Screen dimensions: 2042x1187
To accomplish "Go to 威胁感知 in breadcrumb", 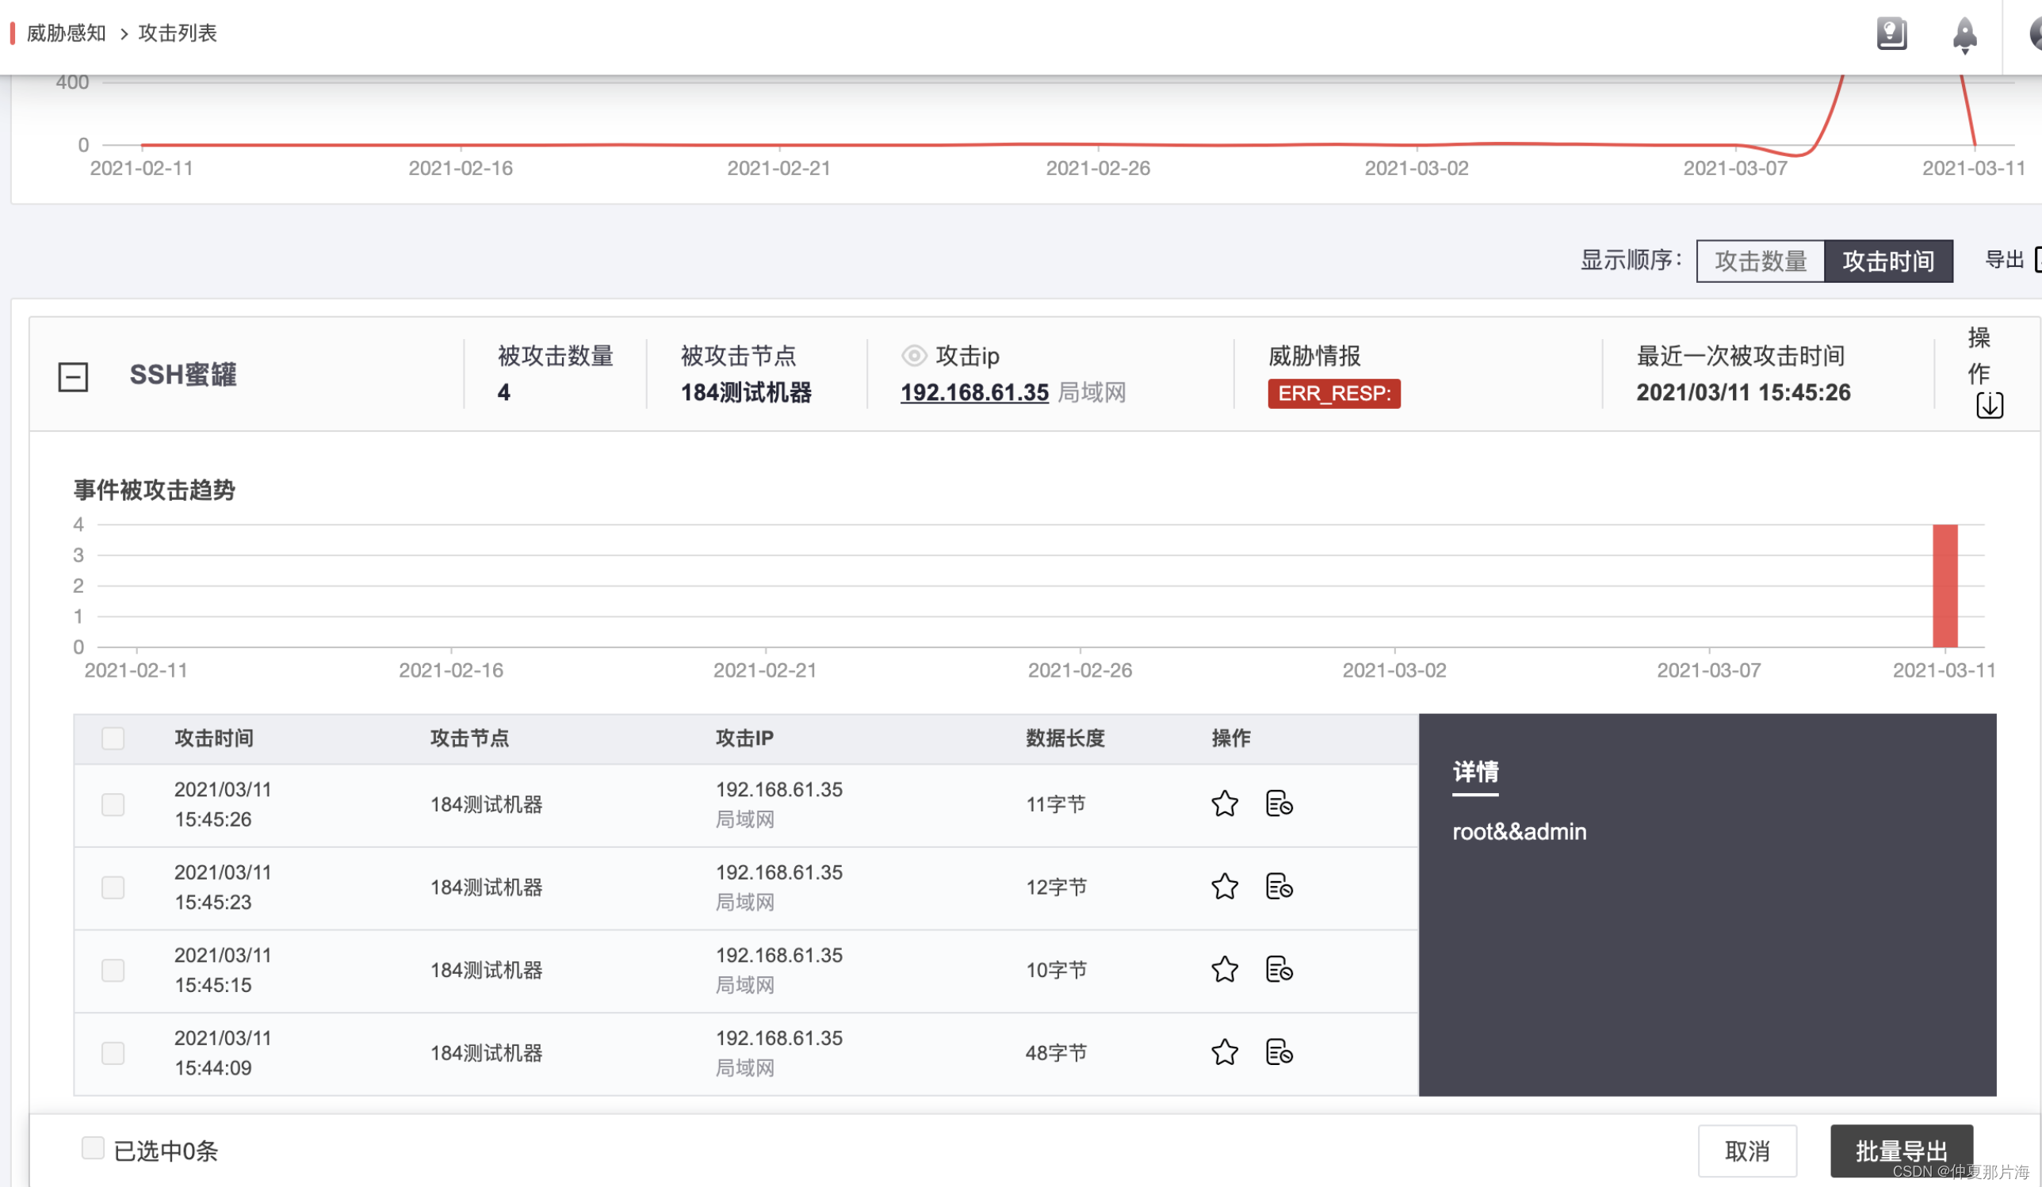I will (x=67, y=33).
